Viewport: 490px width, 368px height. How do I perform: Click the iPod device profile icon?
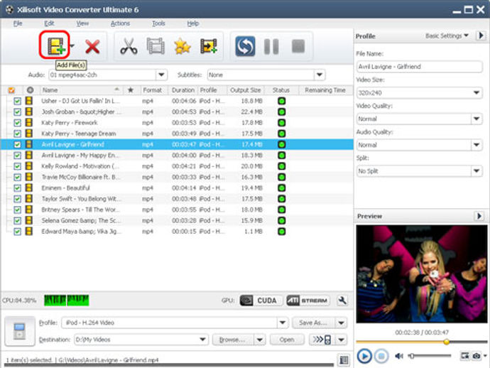tap(20, 331)
